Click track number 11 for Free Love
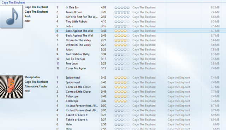The width and height of the screenshot is (226, 130). (x=58, y=63)
